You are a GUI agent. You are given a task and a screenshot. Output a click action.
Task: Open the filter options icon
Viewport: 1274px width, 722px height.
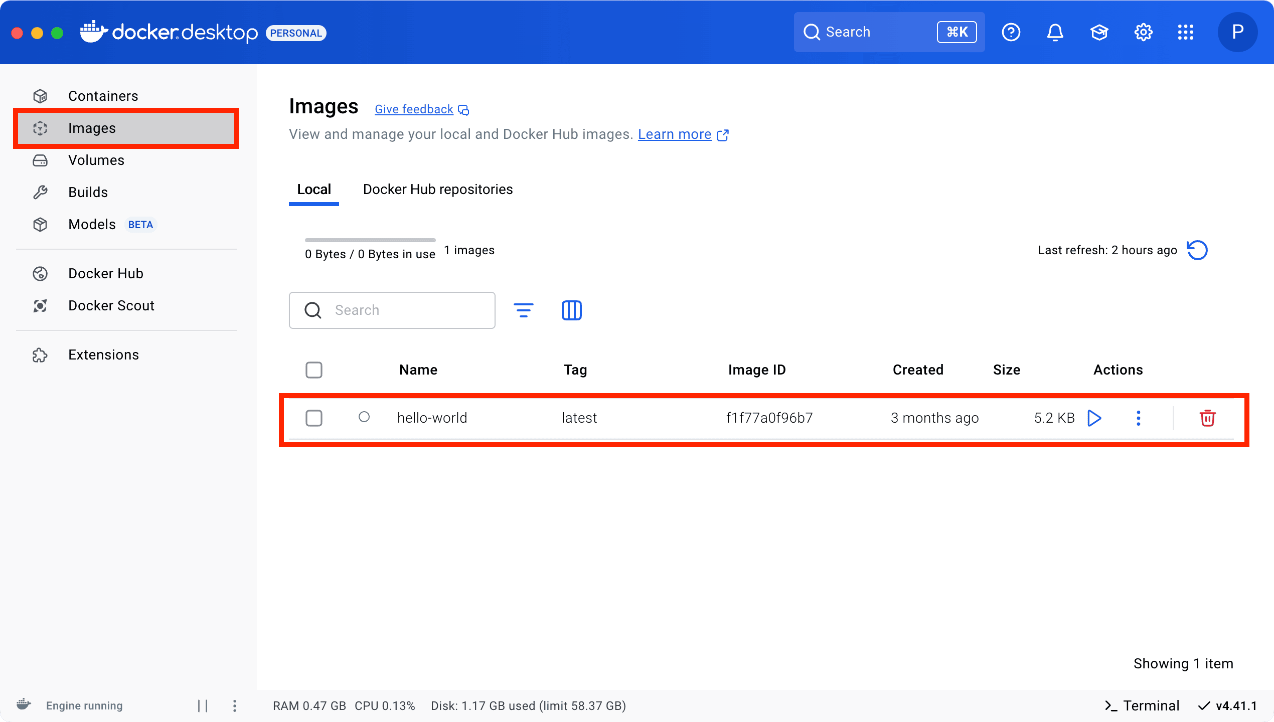tap(523, 310)
